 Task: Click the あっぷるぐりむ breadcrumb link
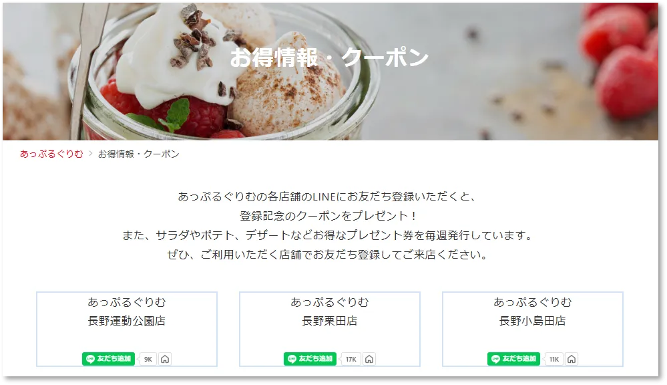click(51, 154)
